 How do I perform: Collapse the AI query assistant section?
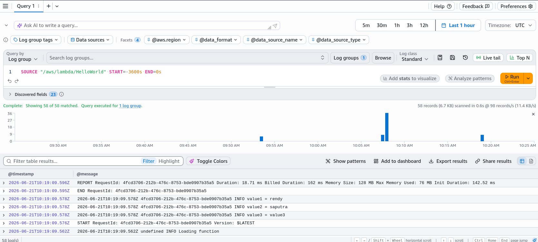6,25
